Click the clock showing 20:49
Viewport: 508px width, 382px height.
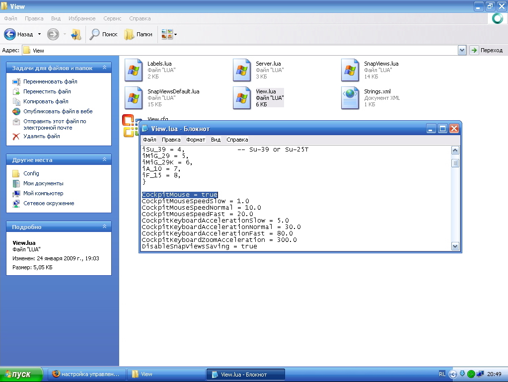(x=494, y=374)
